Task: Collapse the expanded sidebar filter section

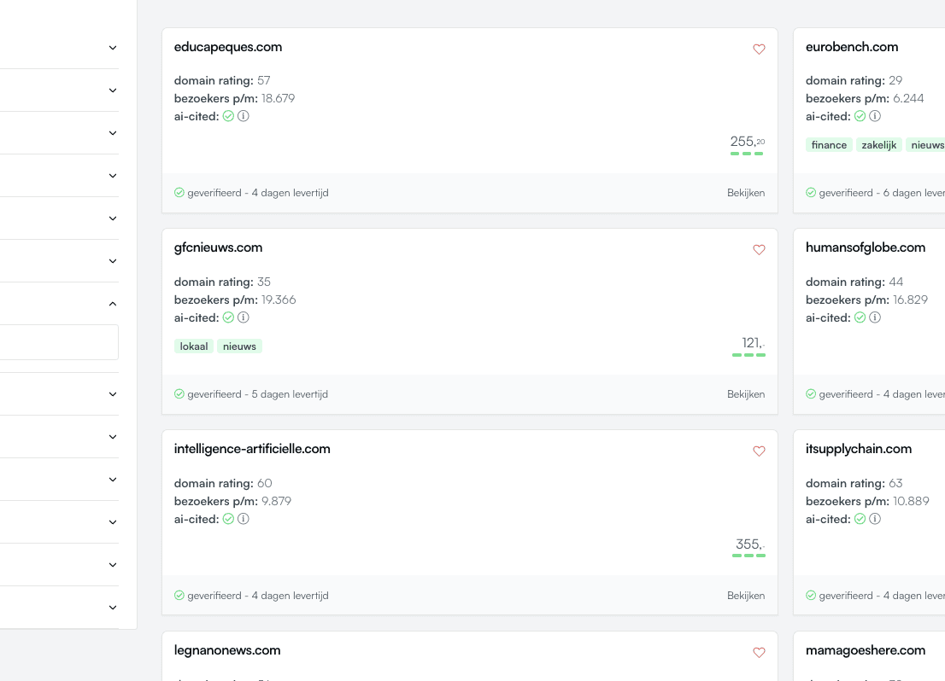Action: pos(112,303)
